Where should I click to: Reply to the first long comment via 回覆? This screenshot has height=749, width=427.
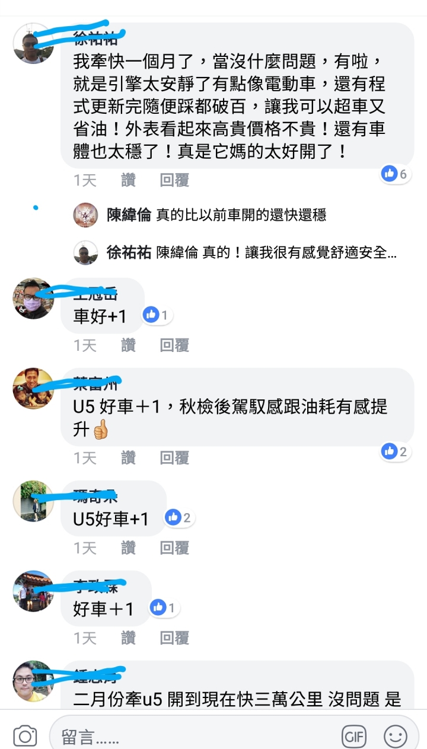[174, 181]
